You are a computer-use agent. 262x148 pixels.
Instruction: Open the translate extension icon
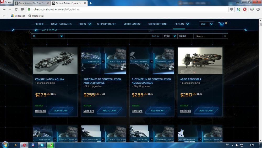pos(238,9)
